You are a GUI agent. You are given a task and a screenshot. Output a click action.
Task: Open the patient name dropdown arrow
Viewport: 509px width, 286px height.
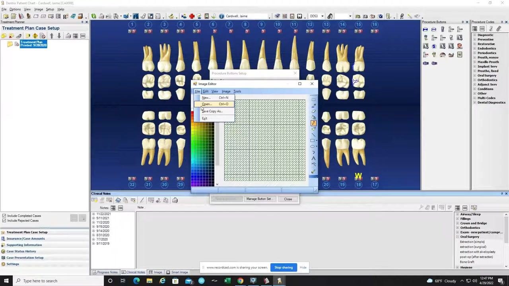coord(269,16)
